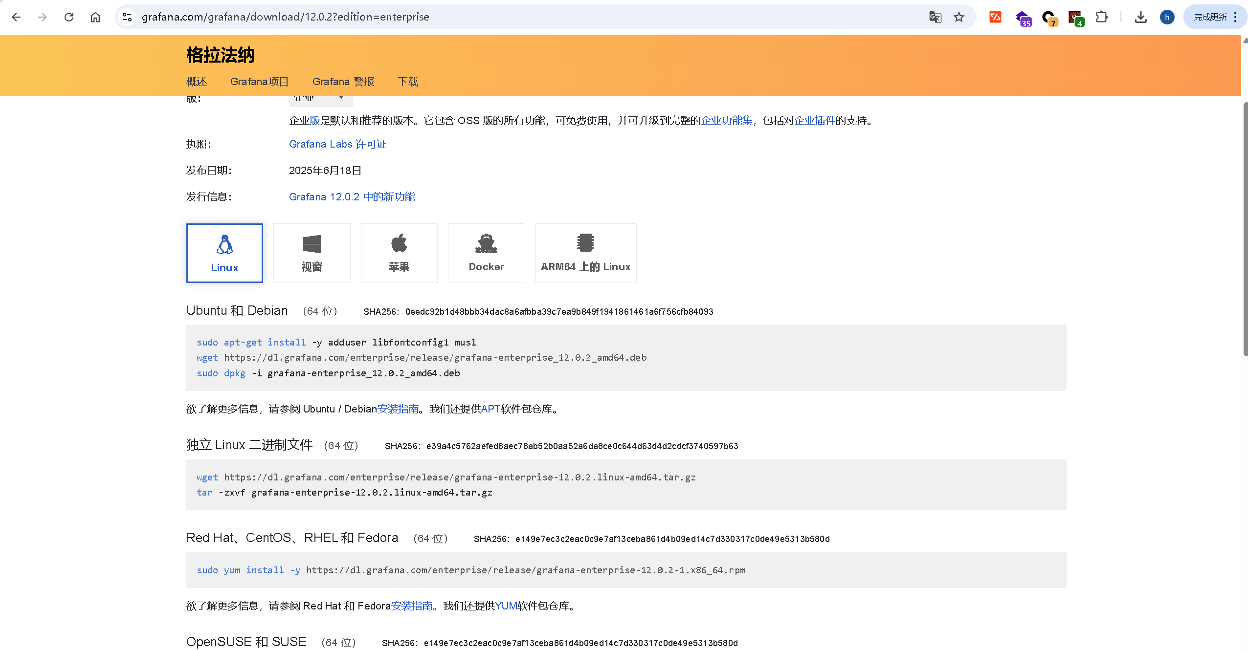Open Grafana 12.0.2 中的新功能 link
The width and height of the screenshot is (1248, 651).
(352, 197)
